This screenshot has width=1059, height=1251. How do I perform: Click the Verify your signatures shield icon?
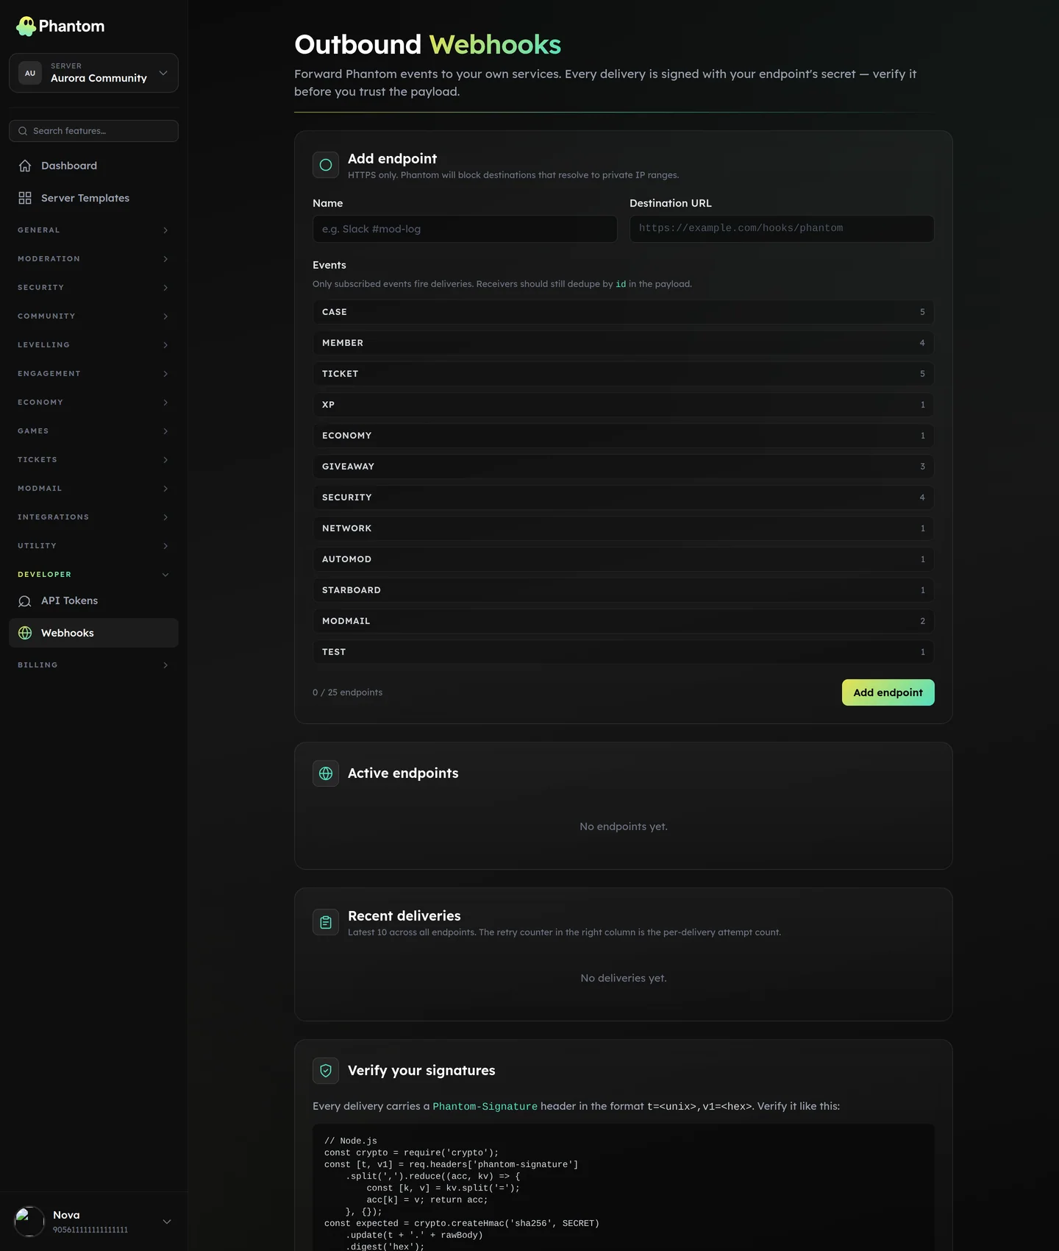326,1071
